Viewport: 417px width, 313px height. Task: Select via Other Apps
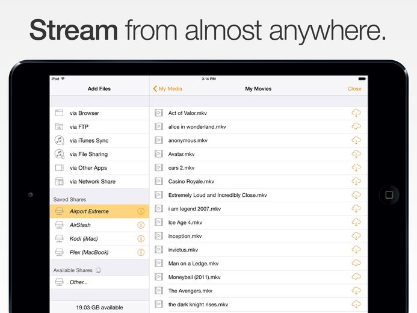99,168
